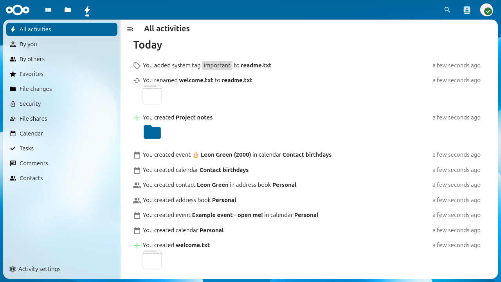Open the welcome.txt file preview thumbnail
This screenshot has width=501, height=282.
[x=152, y=260]
